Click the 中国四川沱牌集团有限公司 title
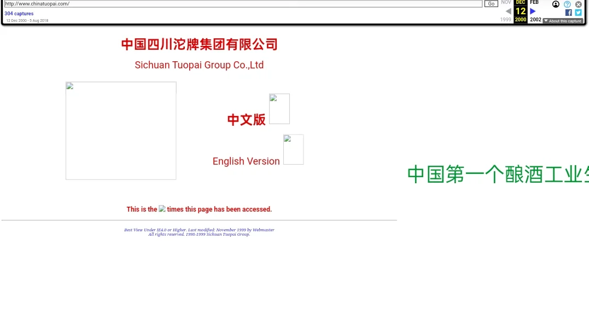 click(x=199, y=44)
